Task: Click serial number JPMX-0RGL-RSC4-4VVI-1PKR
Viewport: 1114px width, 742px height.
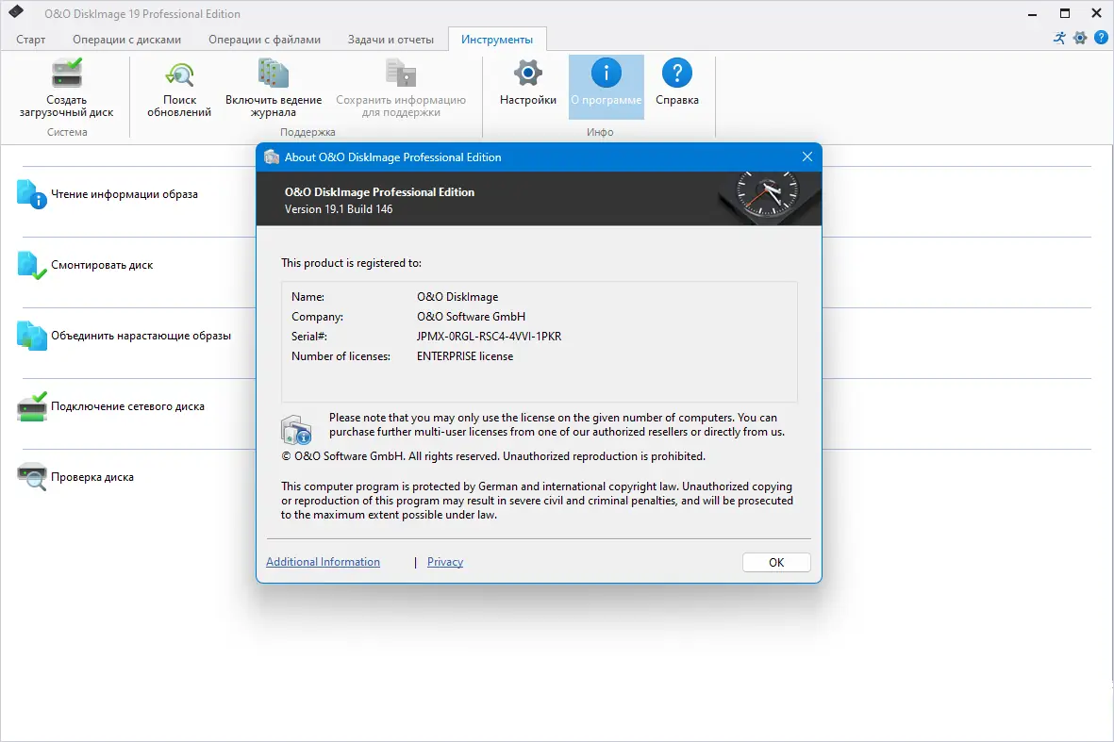Action: pyautogui.click(x=489, y=337)
